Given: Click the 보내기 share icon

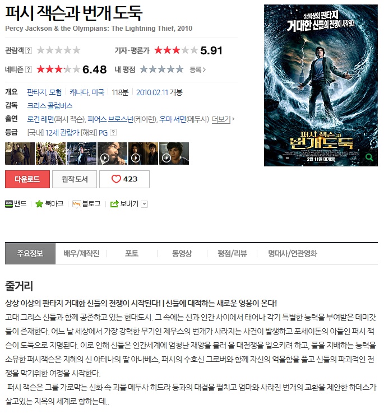Looking at the screenshot, I should point(114,204).
